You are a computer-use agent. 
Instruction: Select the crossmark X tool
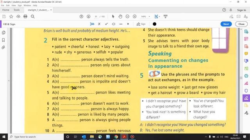[x=99, y=24]
